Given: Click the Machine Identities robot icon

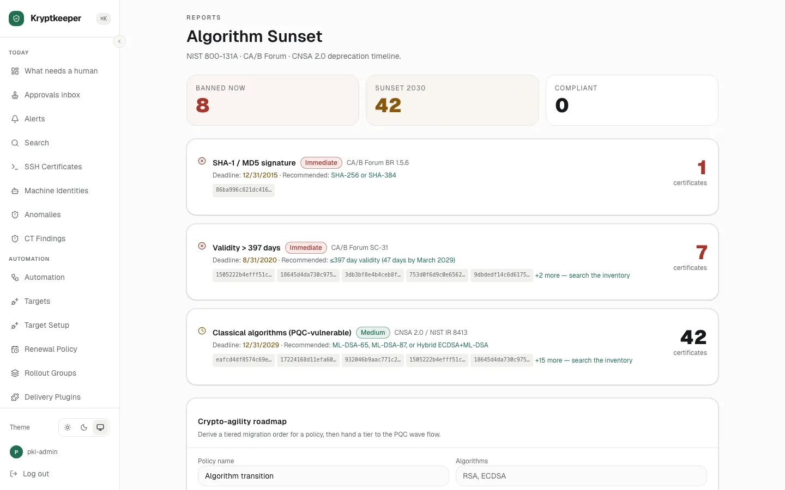Looking at the screenshot, I should [15, 191].
